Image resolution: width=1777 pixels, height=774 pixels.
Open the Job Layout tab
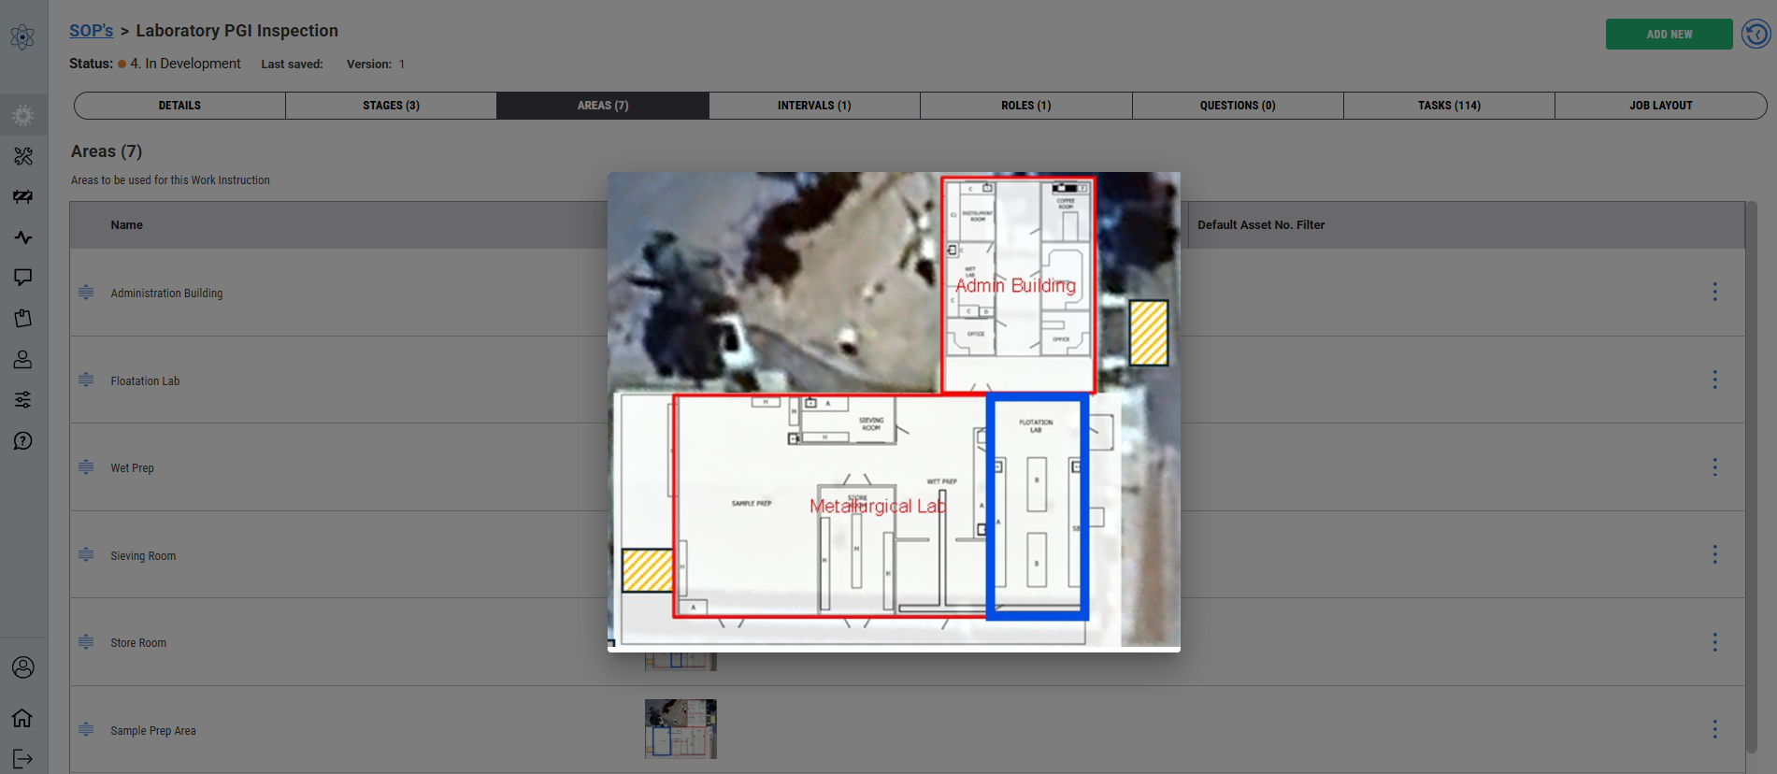(x=1661, y=106)
